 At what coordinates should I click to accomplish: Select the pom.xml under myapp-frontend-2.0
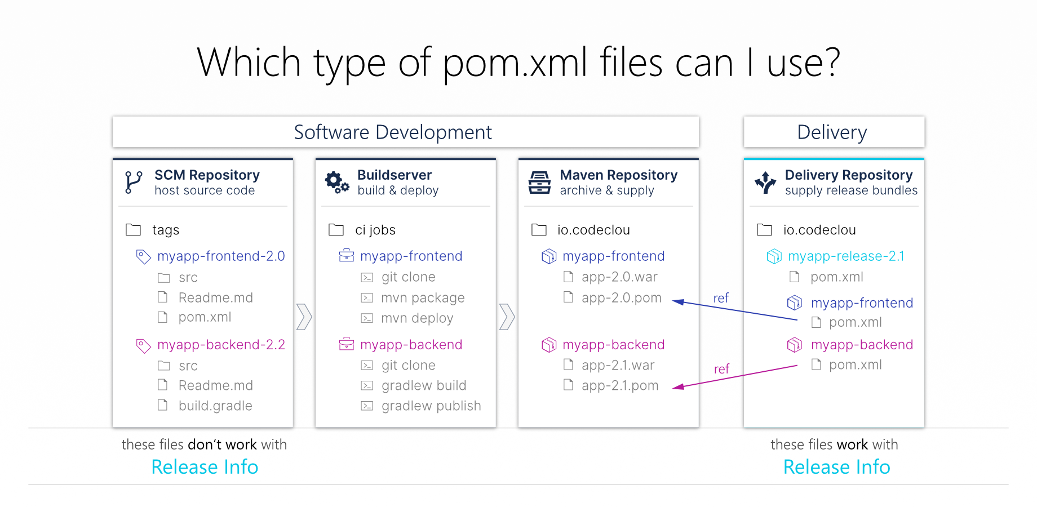pyautogui.click(x=205, y=317)
